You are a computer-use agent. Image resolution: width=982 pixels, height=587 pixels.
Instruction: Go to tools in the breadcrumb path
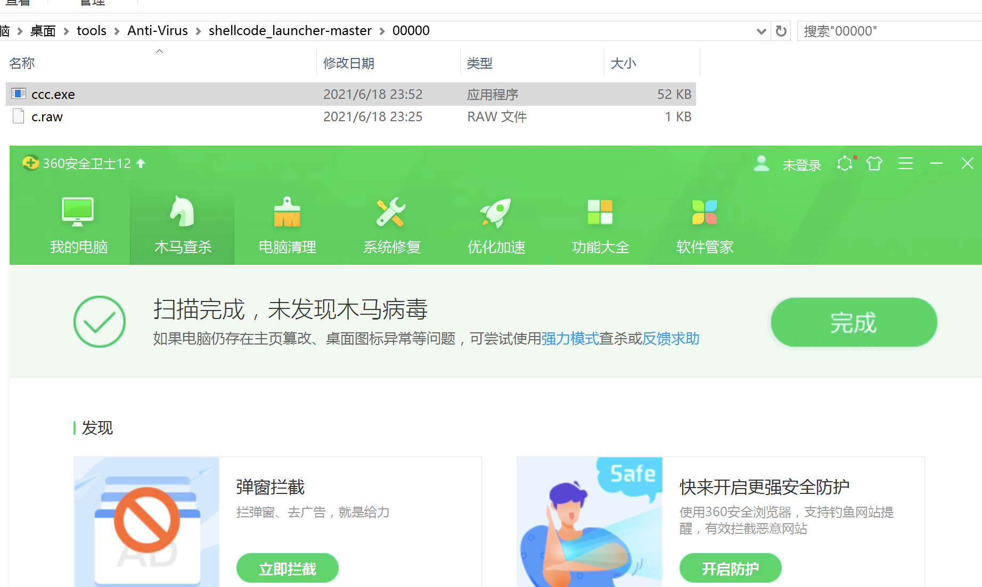click(92, 31)
